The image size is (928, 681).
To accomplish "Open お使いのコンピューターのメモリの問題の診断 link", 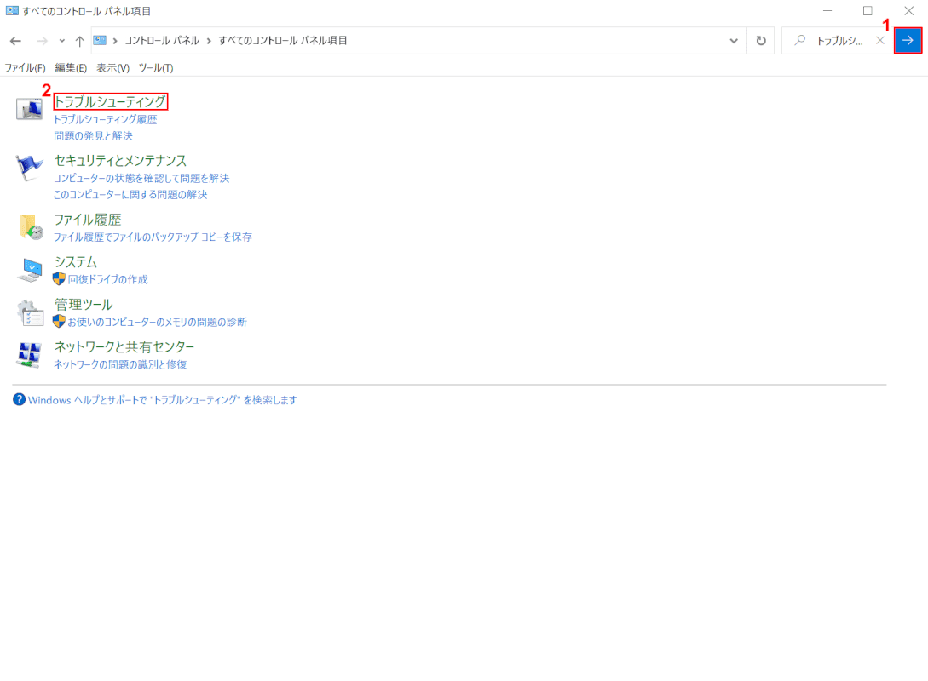I will 157,322.
